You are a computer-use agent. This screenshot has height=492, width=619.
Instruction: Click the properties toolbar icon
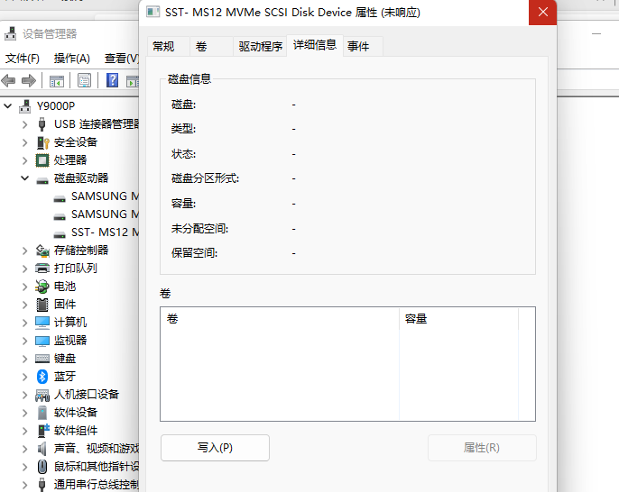(84, 80)
